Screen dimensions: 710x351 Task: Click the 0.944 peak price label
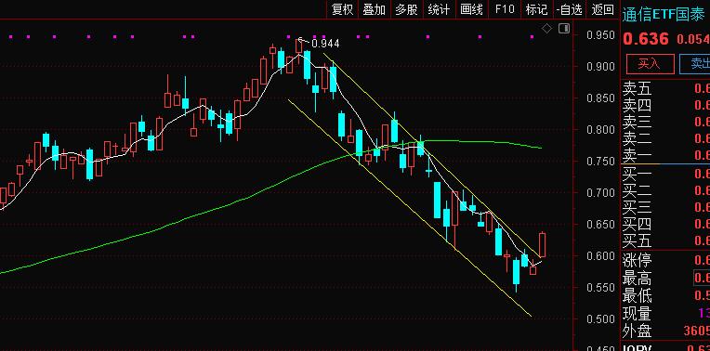tap(325, 44)
